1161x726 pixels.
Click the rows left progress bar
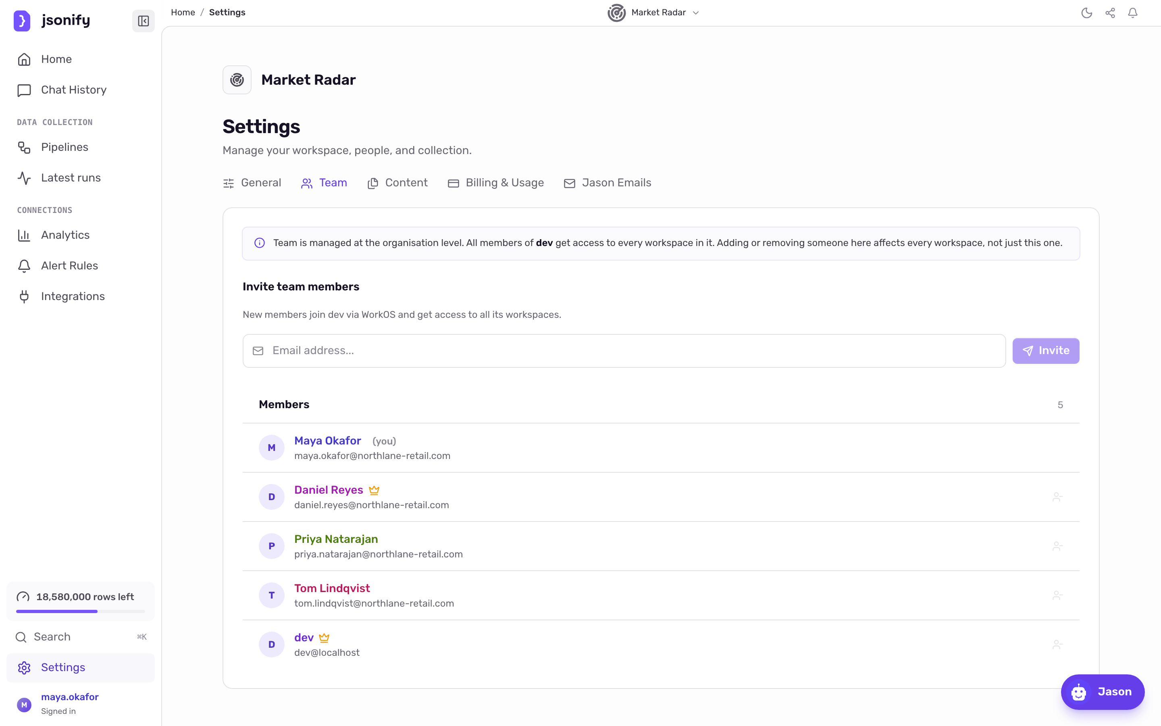[81, 611]
